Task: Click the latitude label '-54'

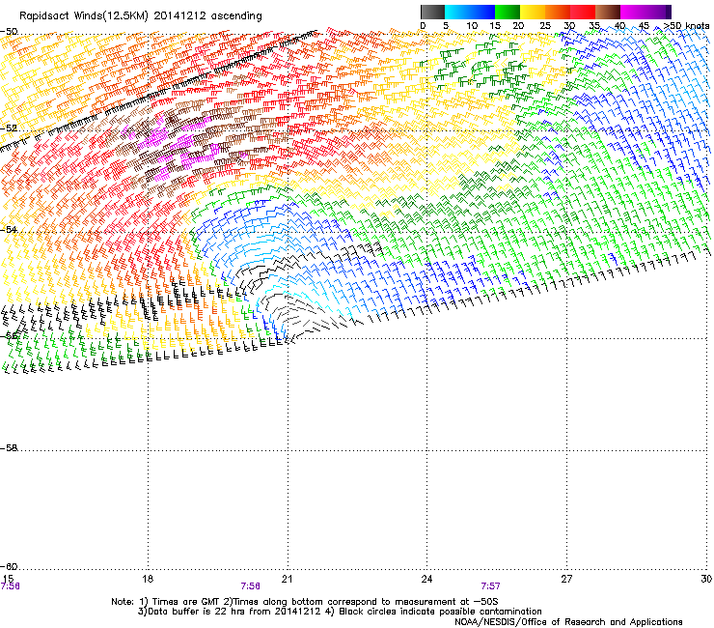Action: pos(9,229)
